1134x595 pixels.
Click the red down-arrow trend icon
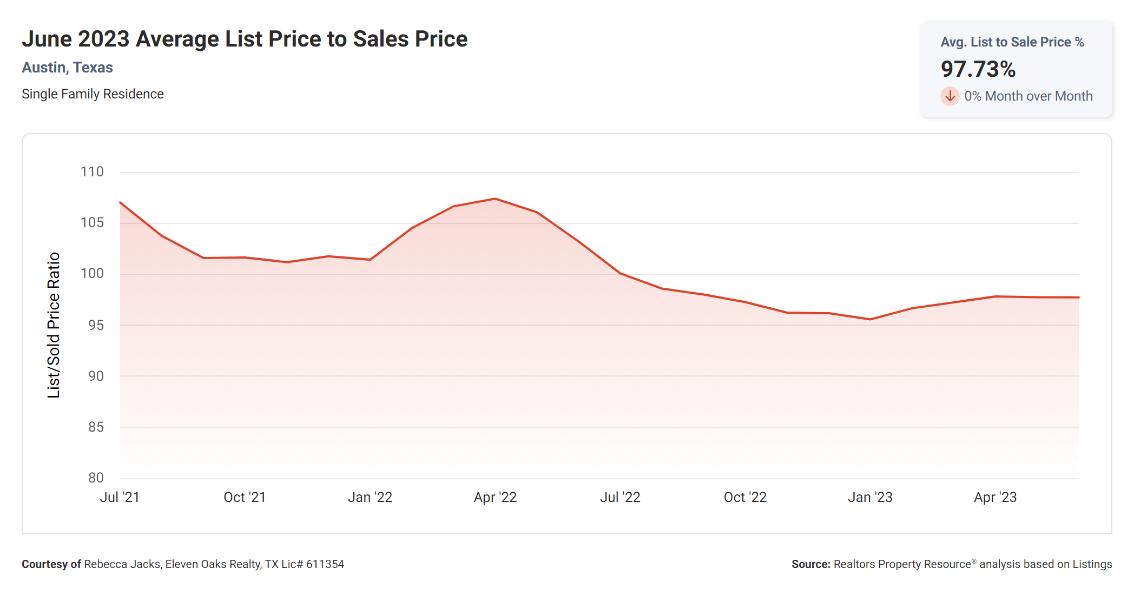[x=950, y=96]
